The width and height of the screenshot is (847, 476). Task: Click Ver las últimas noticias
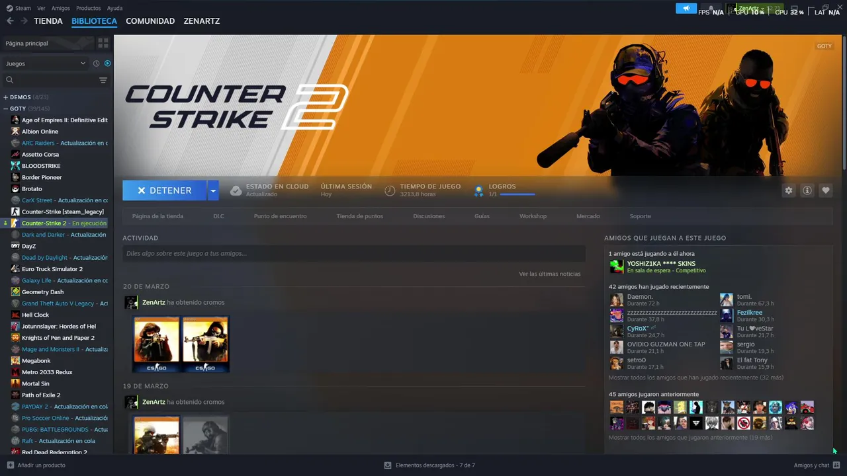coord(549,274)
